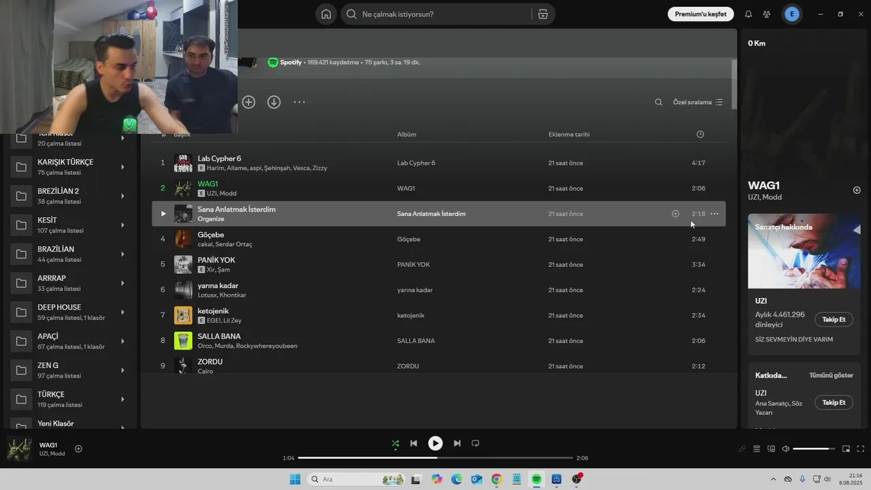Image resolution: width=871 pixels, height=490 pixels.
Task: Add WAG1 to playlist in right panel
Action: [857, 190]
